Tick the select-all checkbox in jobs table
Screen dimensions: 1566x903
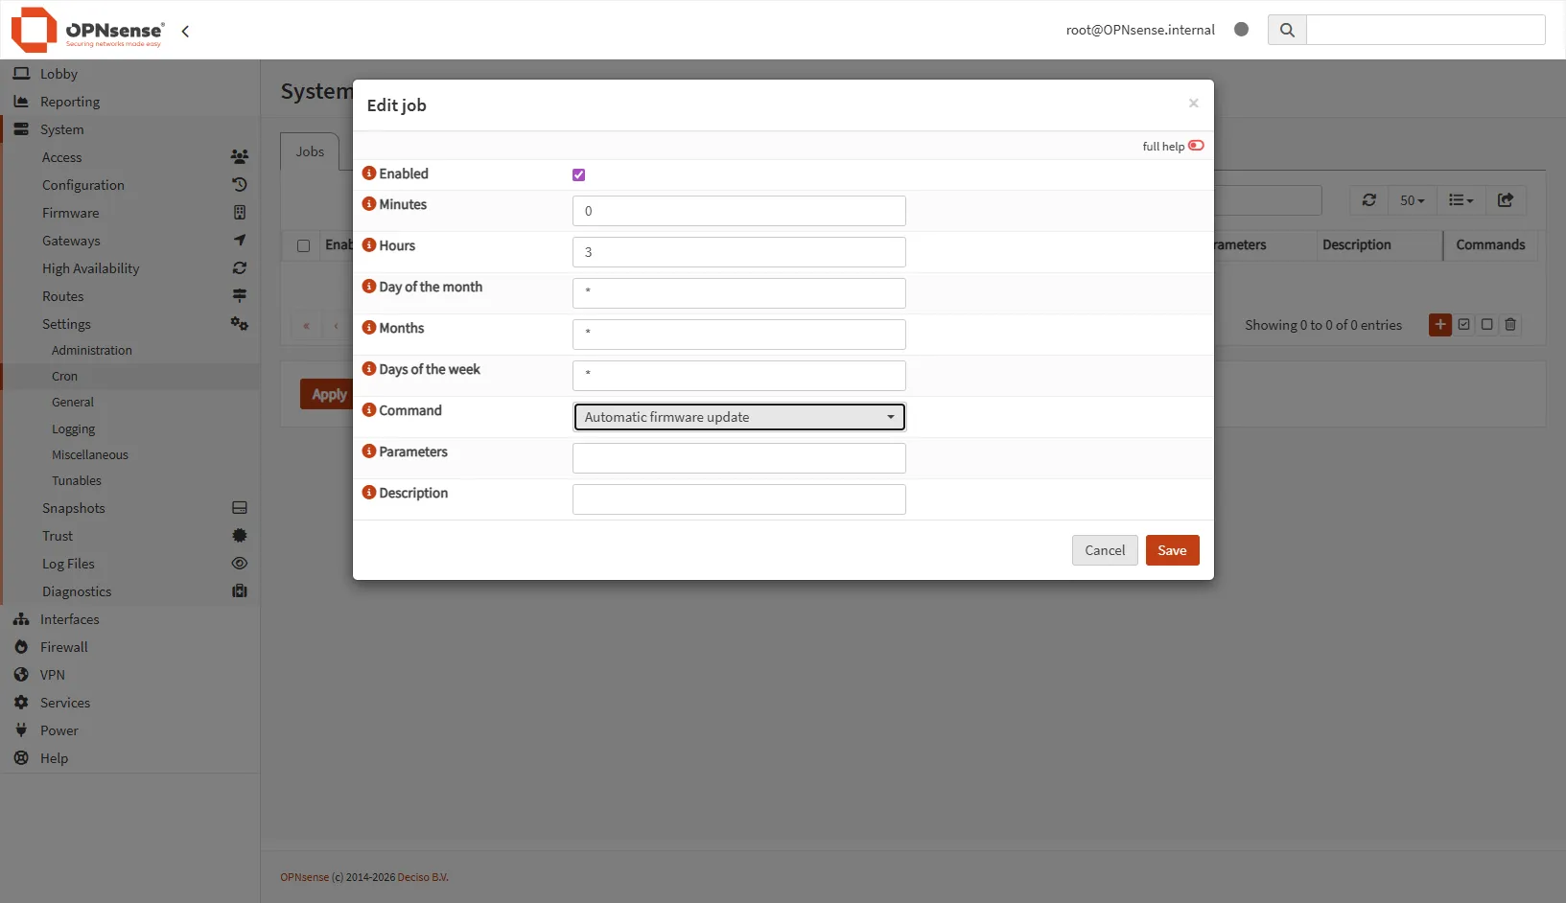[x=303, y=245]
